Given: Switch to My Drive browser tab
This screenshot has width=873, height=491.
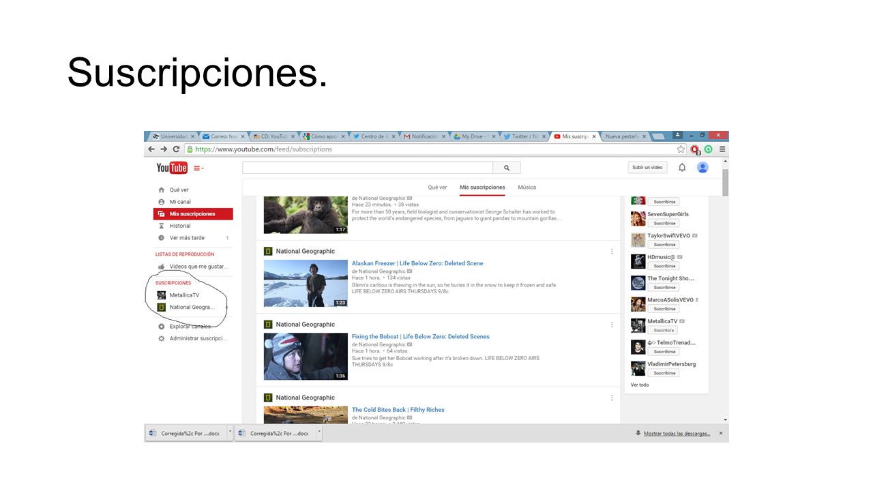Looking at the screenshot, I should 473,136.
